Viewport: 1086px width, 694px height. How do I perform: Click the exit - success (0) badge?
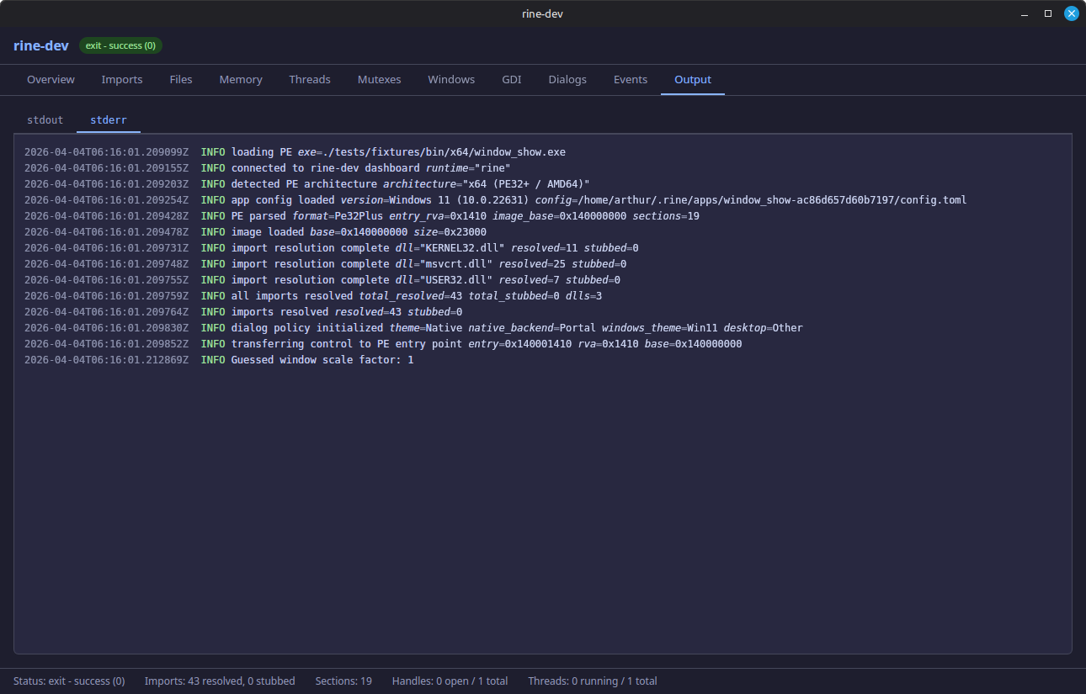pyautogui.click(x=120, y=45)
